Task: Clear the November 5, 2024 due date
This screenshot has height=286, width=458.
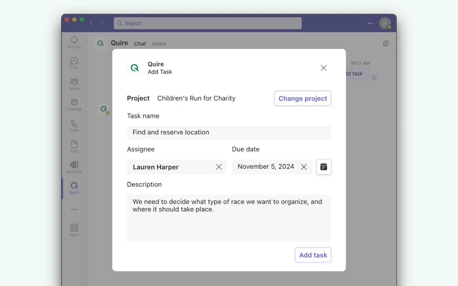Action: click(x=304, y=167)
